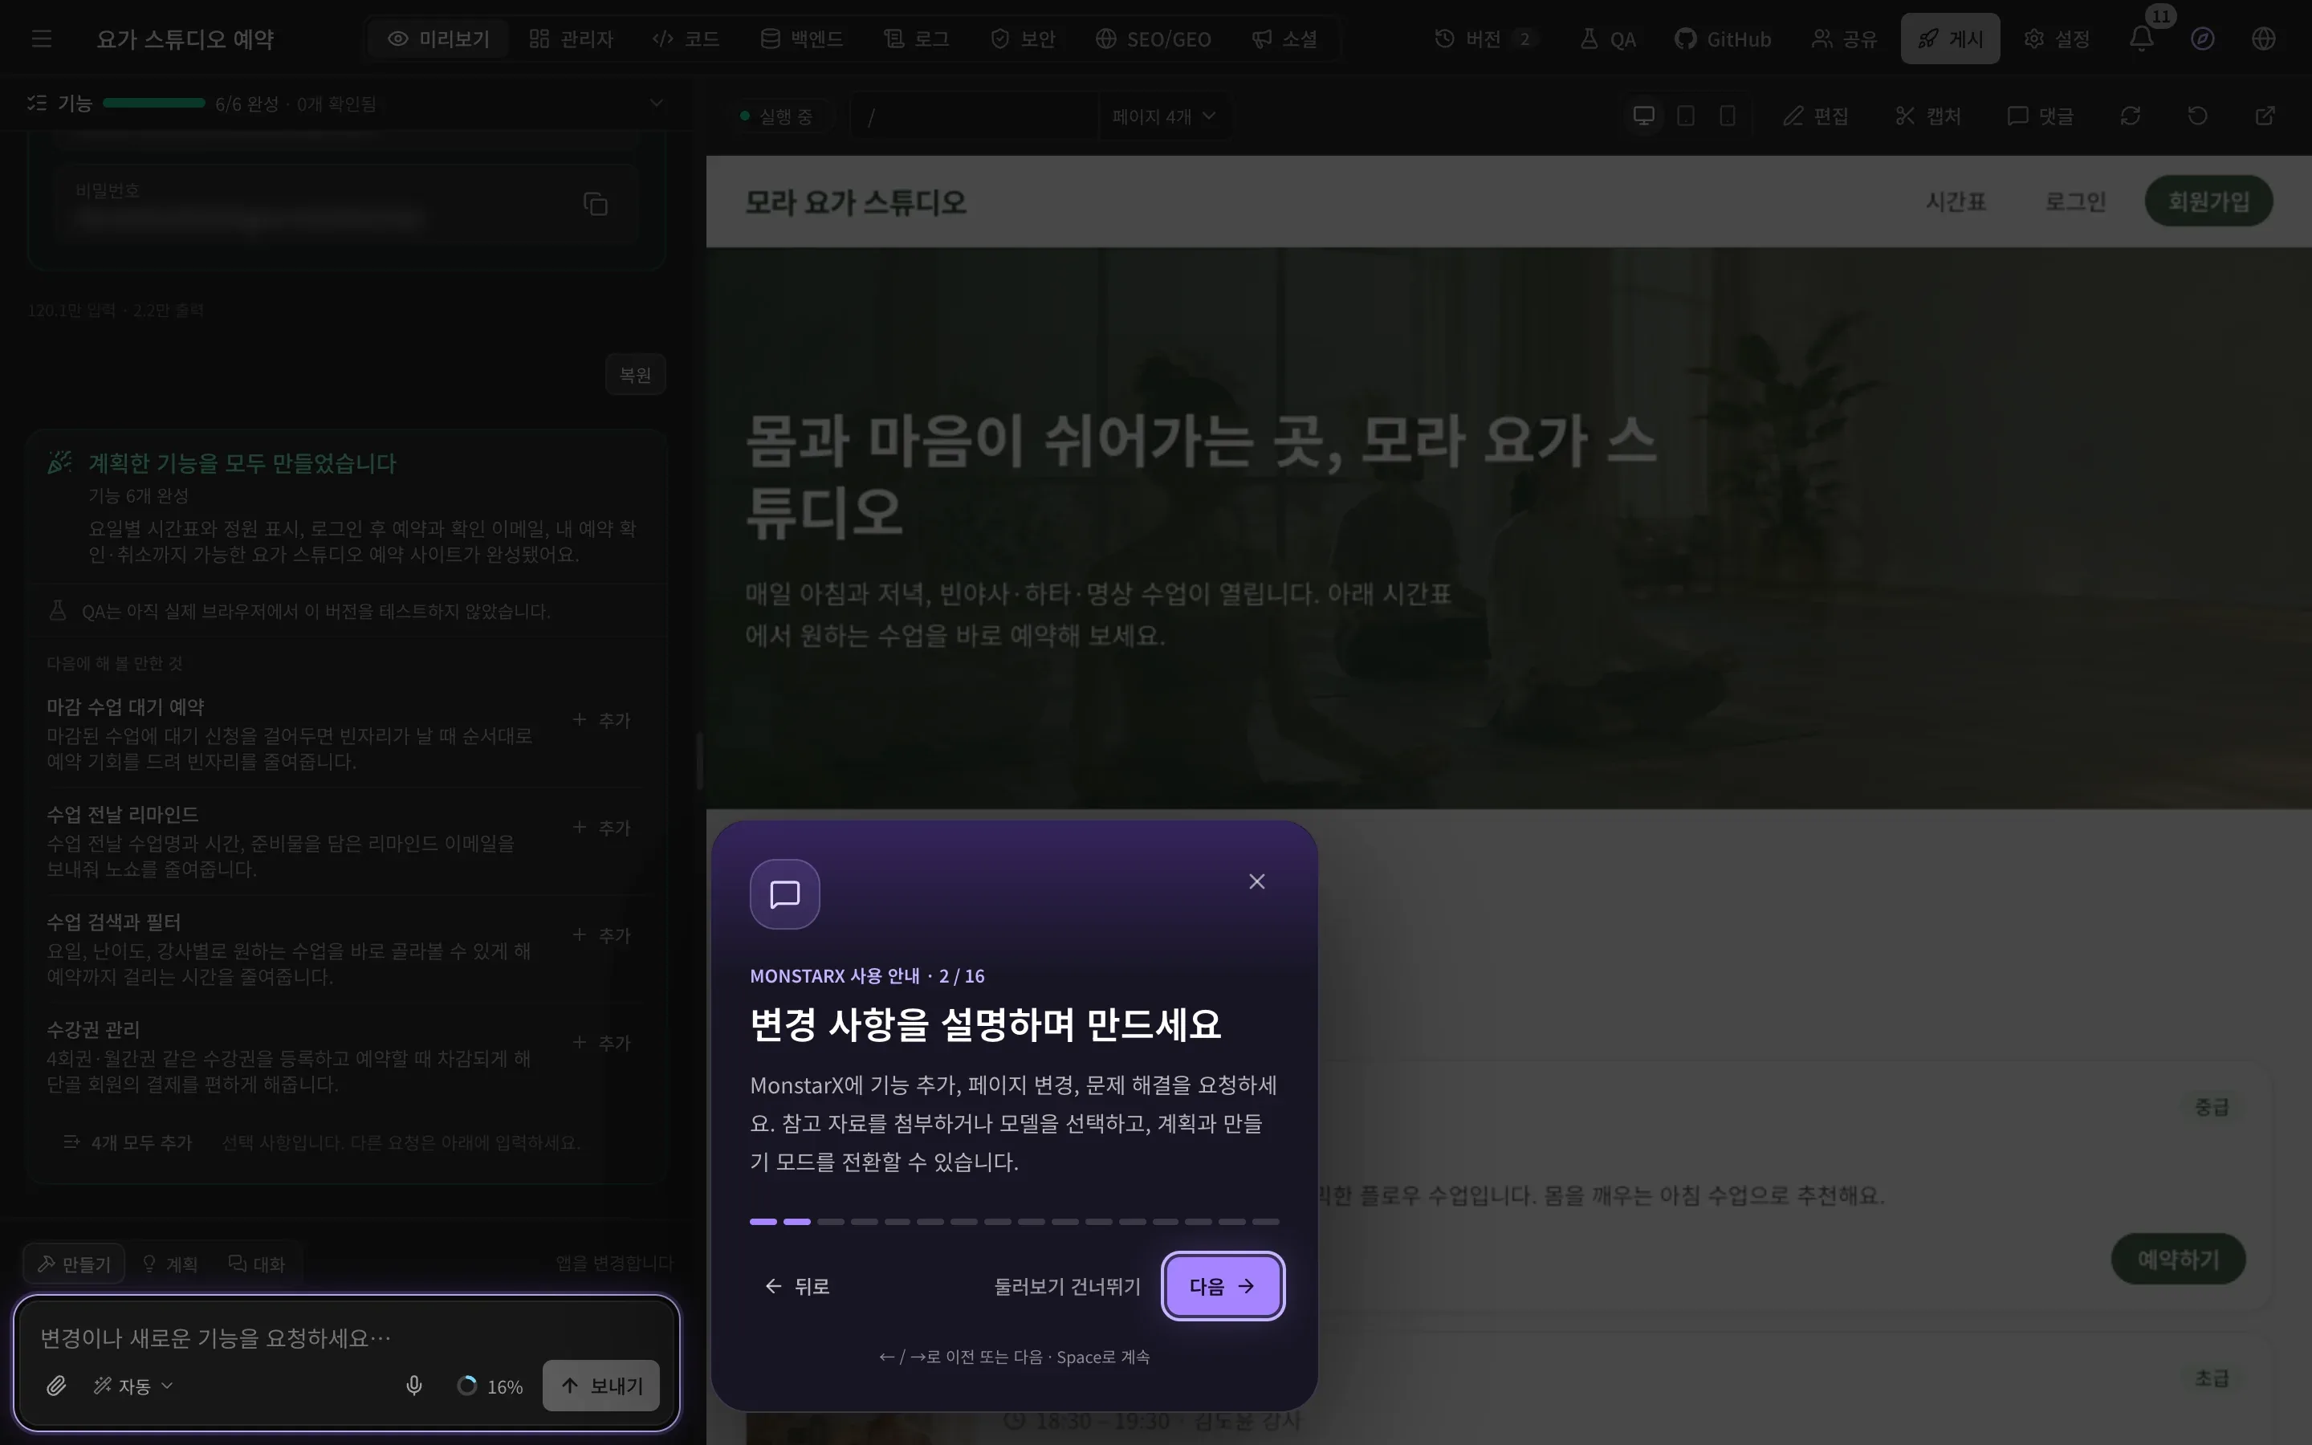Click the 회원가입 sign-up button
This screenshot has height=1445, width=2312.
point(2208,201)
